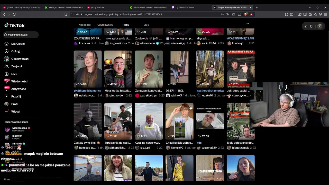329x185 pixels.
Task: Click the translate page icon
Action: tap(228, 14)
